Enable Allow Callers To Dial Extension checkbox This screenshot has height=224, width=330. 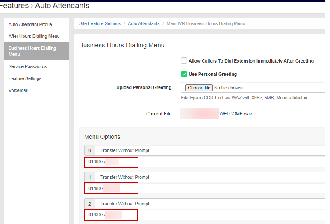pos(184,61)
